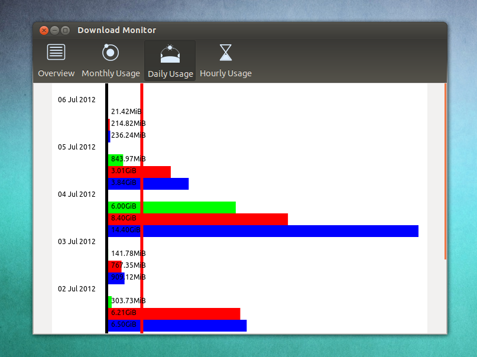Click the 14.40GiB blue bar
The width and height of the screenshot is (477, 357).
pyautogui.click(x=264, y=231)
